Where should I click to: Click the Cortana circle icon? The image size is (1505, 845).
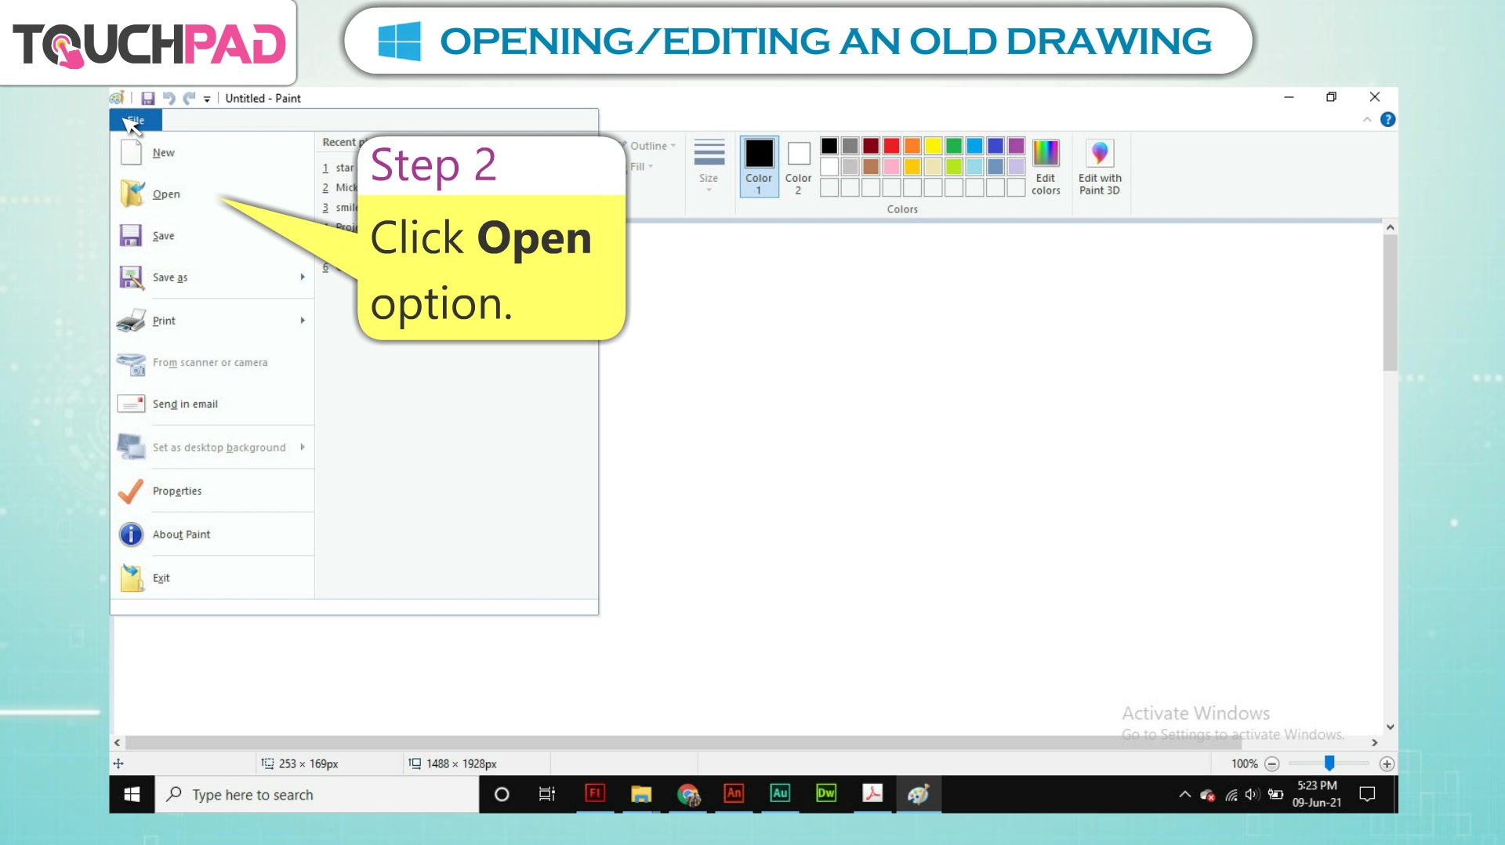tap(502, 794)
